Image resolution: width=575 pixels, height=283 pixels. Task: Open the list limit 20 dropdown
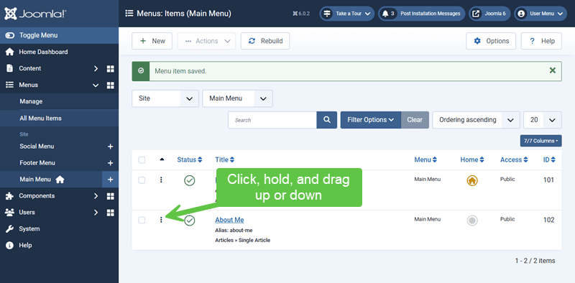click(x=543, y=120)
